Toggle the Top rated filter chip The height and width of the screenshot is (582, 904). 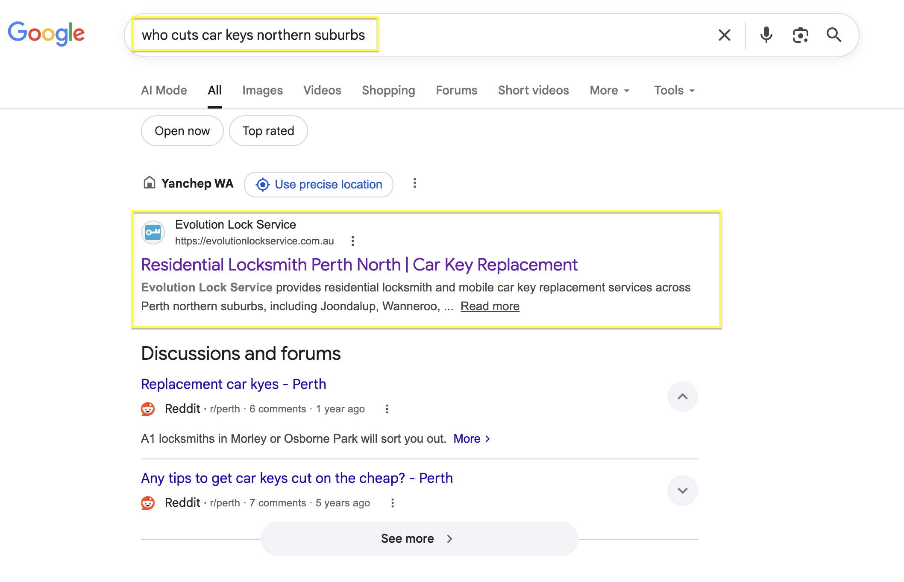point(268,131)
